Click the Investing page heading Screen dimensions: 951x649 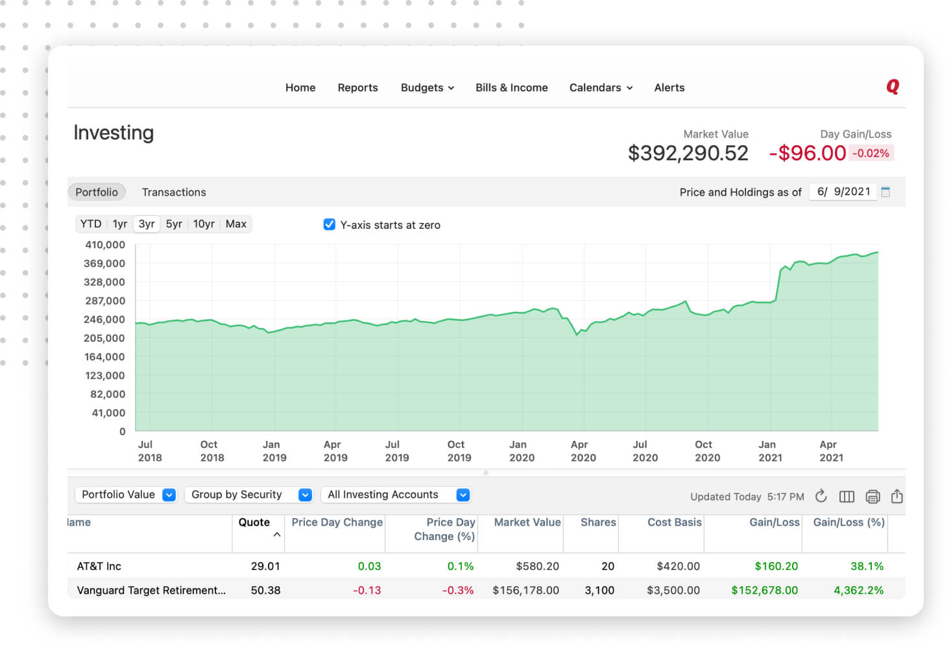point(114,133)
